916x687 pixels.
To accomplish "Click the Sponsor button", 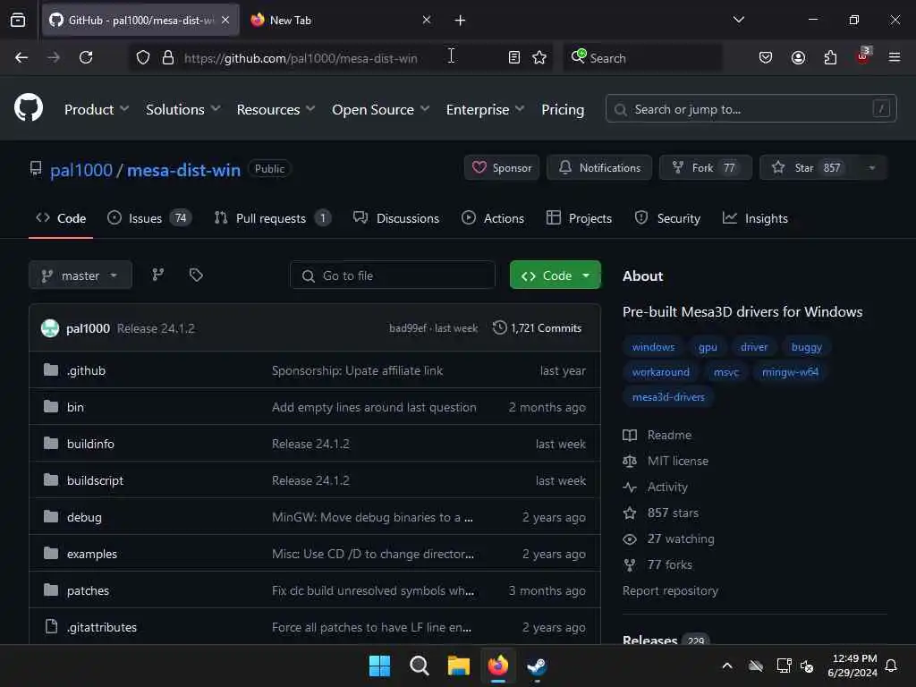I will pos(502,167).
